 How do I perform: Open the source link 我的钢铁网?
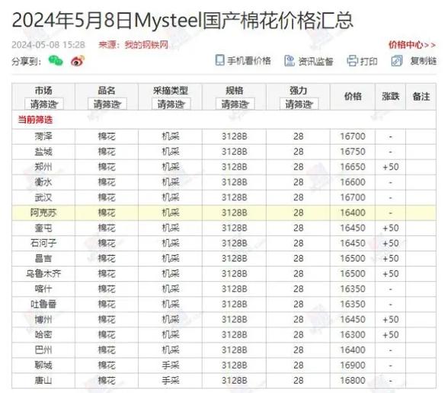point(146,44)
